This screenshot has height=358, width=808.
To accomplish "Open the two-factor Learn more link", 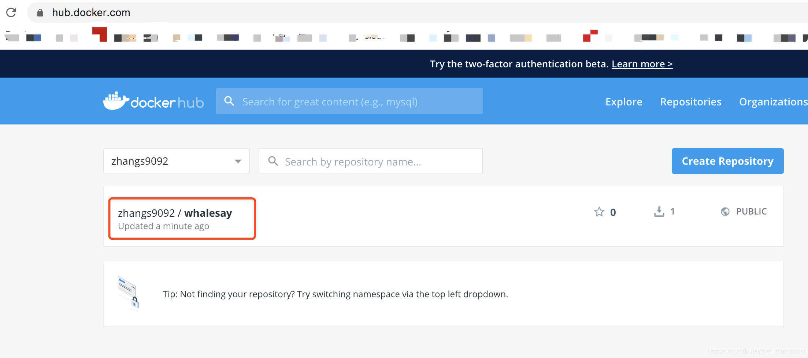I will point(642,64).
